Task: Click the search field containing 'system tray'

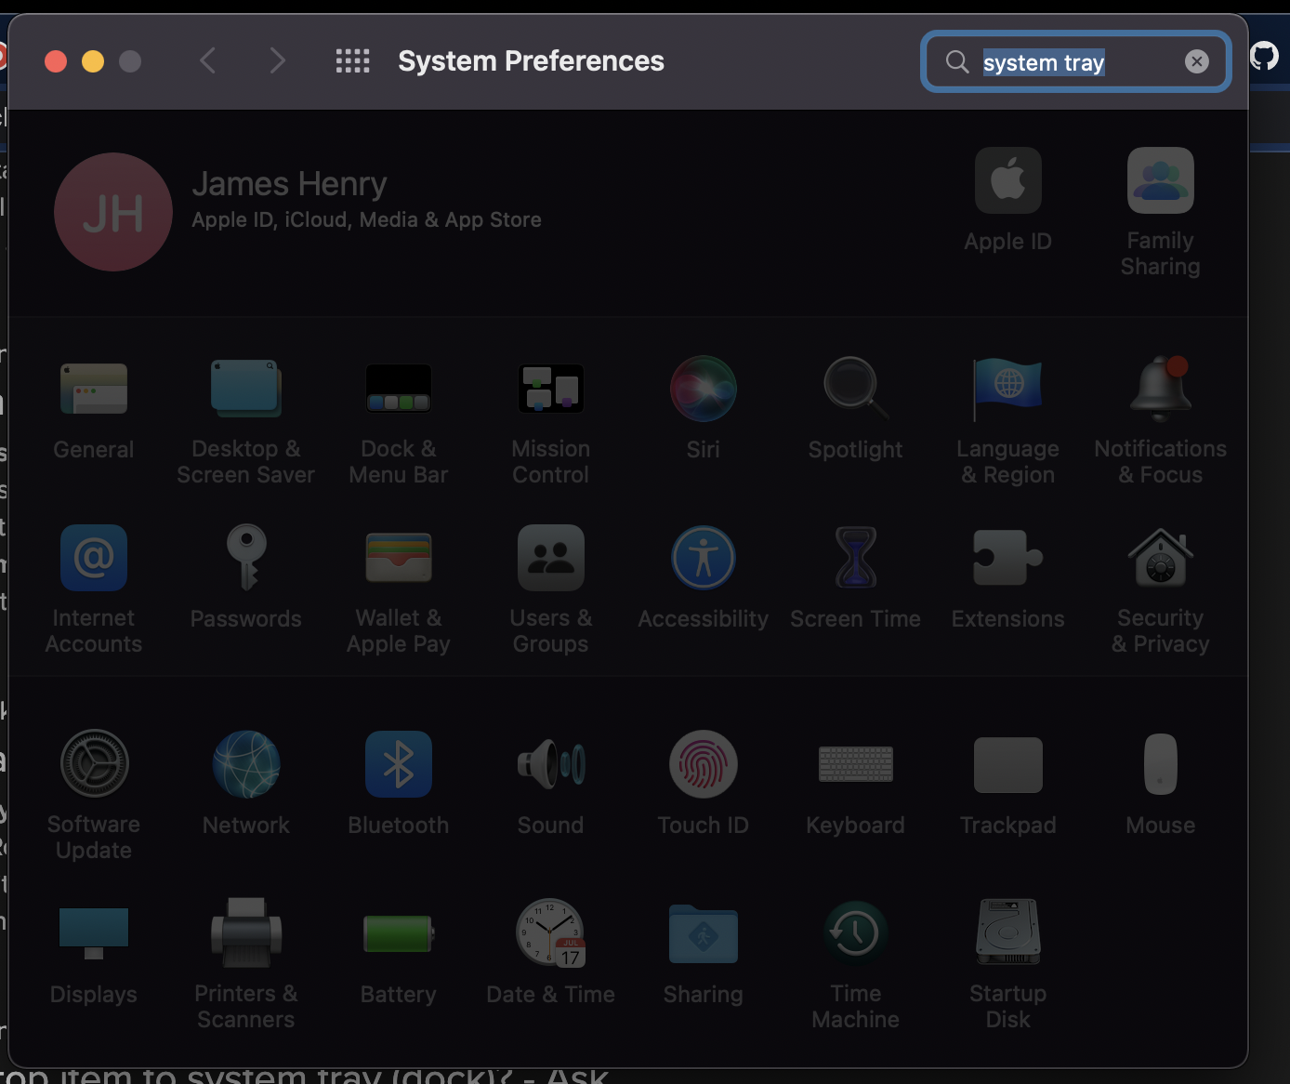Action: pos(1076,61)
